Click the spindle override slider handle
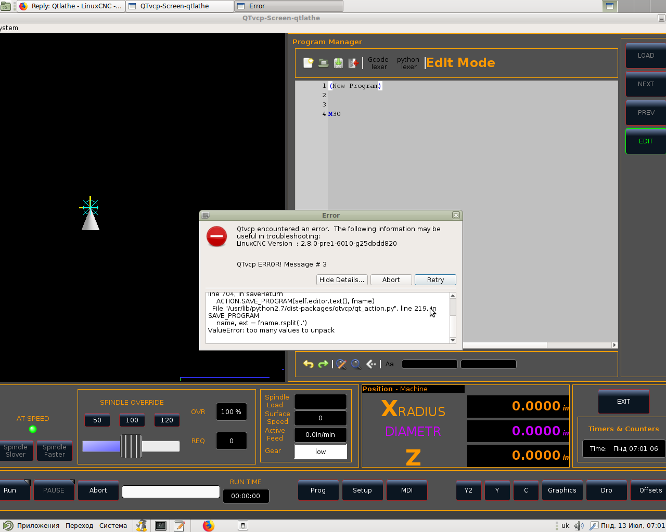Image resolution: width=666 pixels, height=532 pixels. pos(131,446)
